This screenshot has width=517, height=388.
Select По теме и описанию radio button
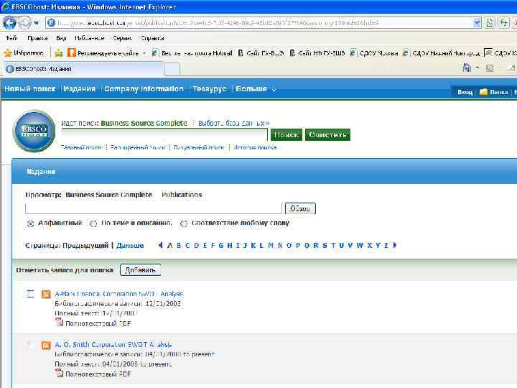click(93, 223)
